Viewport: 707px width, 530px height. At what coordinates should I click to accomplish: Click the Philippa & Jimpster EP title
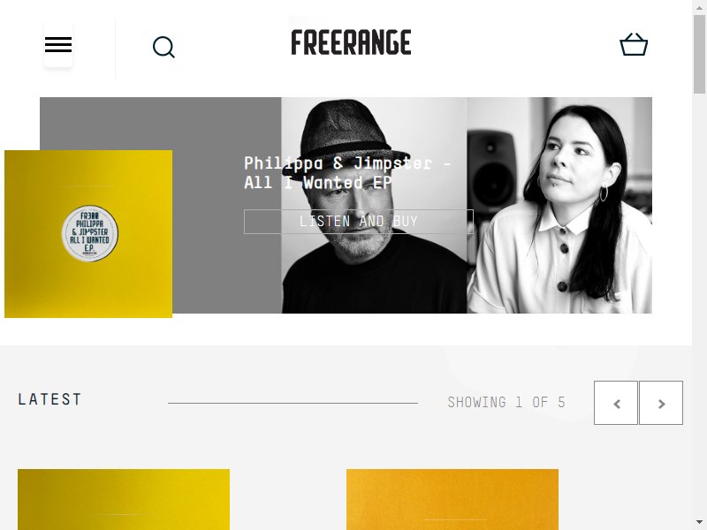[347, 172]
